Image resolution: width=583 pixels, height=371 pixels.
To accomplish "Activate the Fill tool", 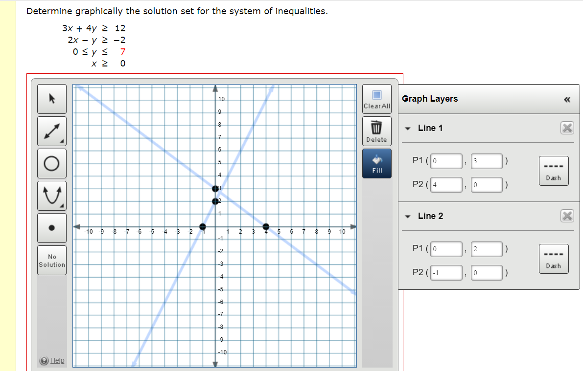I will tap(376, 163).
